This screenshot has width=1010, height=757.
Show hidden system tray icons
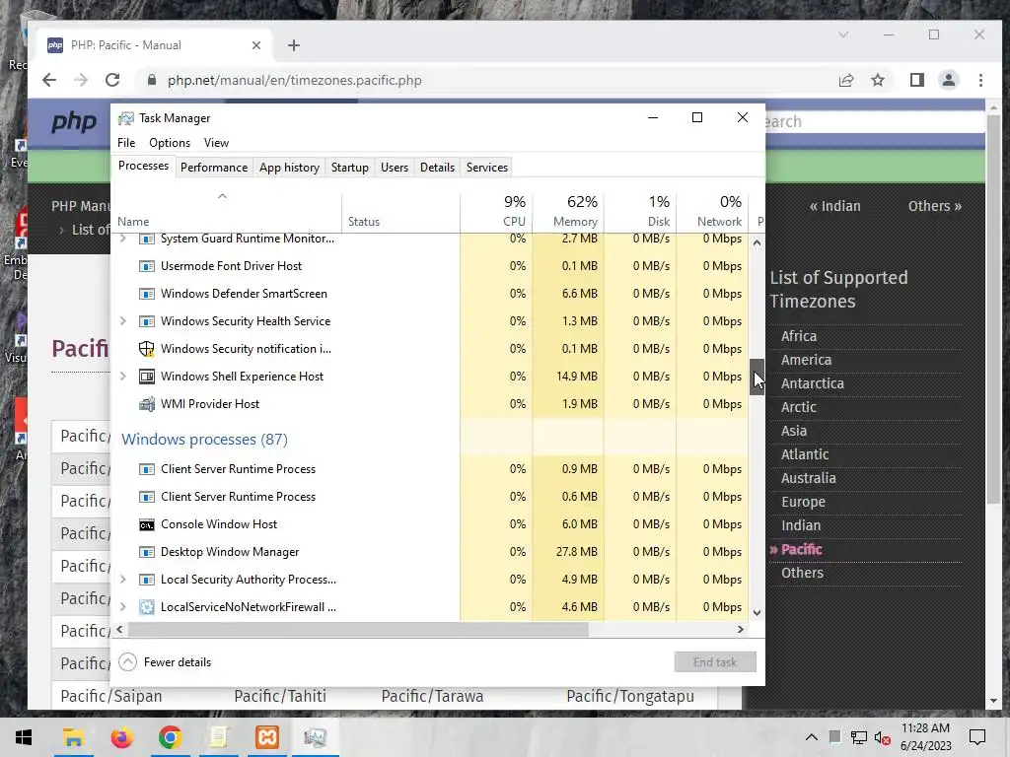[x=812, y=737]
